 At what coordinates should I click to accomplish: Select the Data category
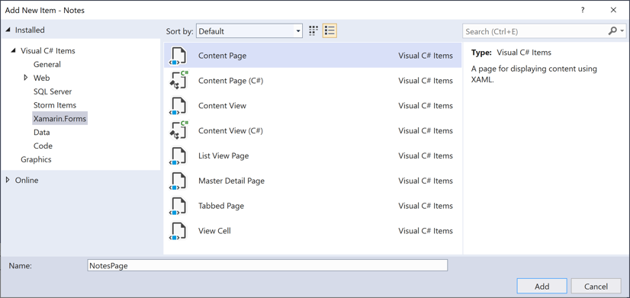[x=42, y=132]
